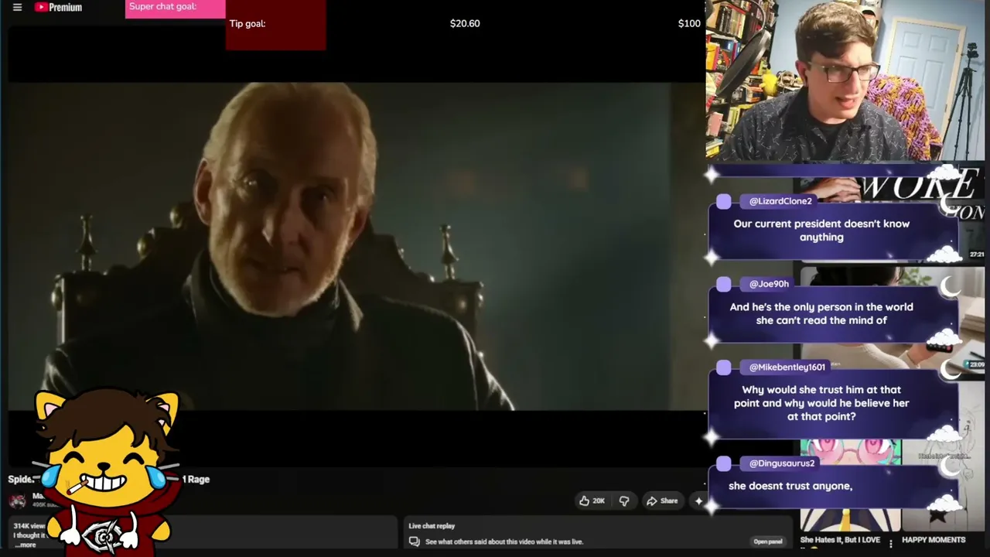Image resolution: width=990 pixels, height=557 pixels.
Task: Click the 'Live chat replay' heading
Action: tap(432, 526)
